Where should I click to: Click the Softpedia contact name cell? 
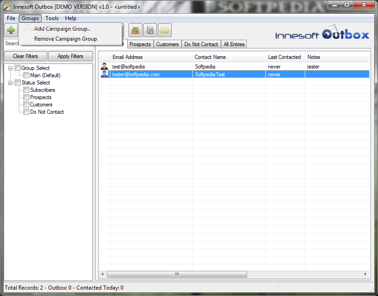coord(229,66)
